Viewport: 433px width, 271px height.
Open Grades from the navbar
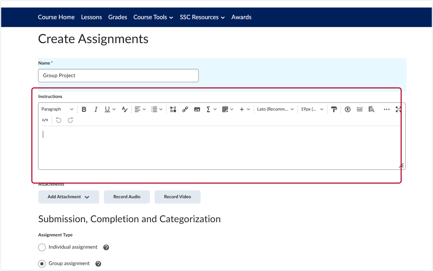118,17
